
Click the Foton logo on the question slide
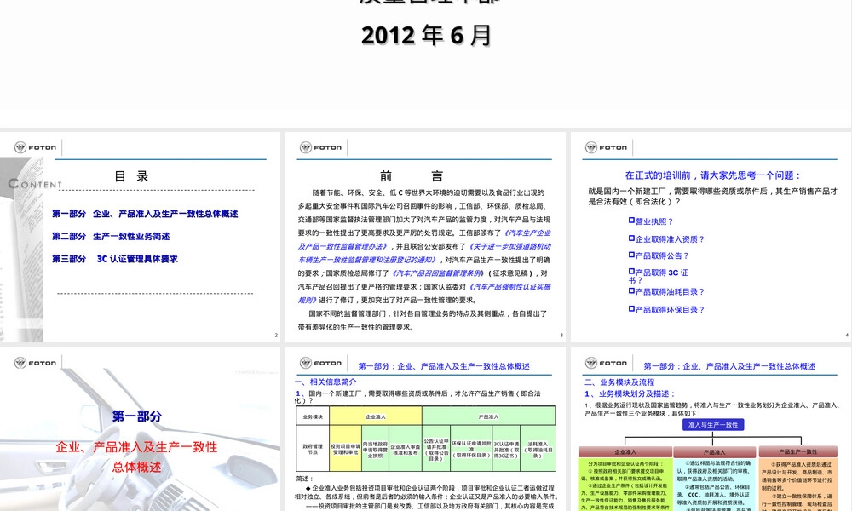point(606,147)
